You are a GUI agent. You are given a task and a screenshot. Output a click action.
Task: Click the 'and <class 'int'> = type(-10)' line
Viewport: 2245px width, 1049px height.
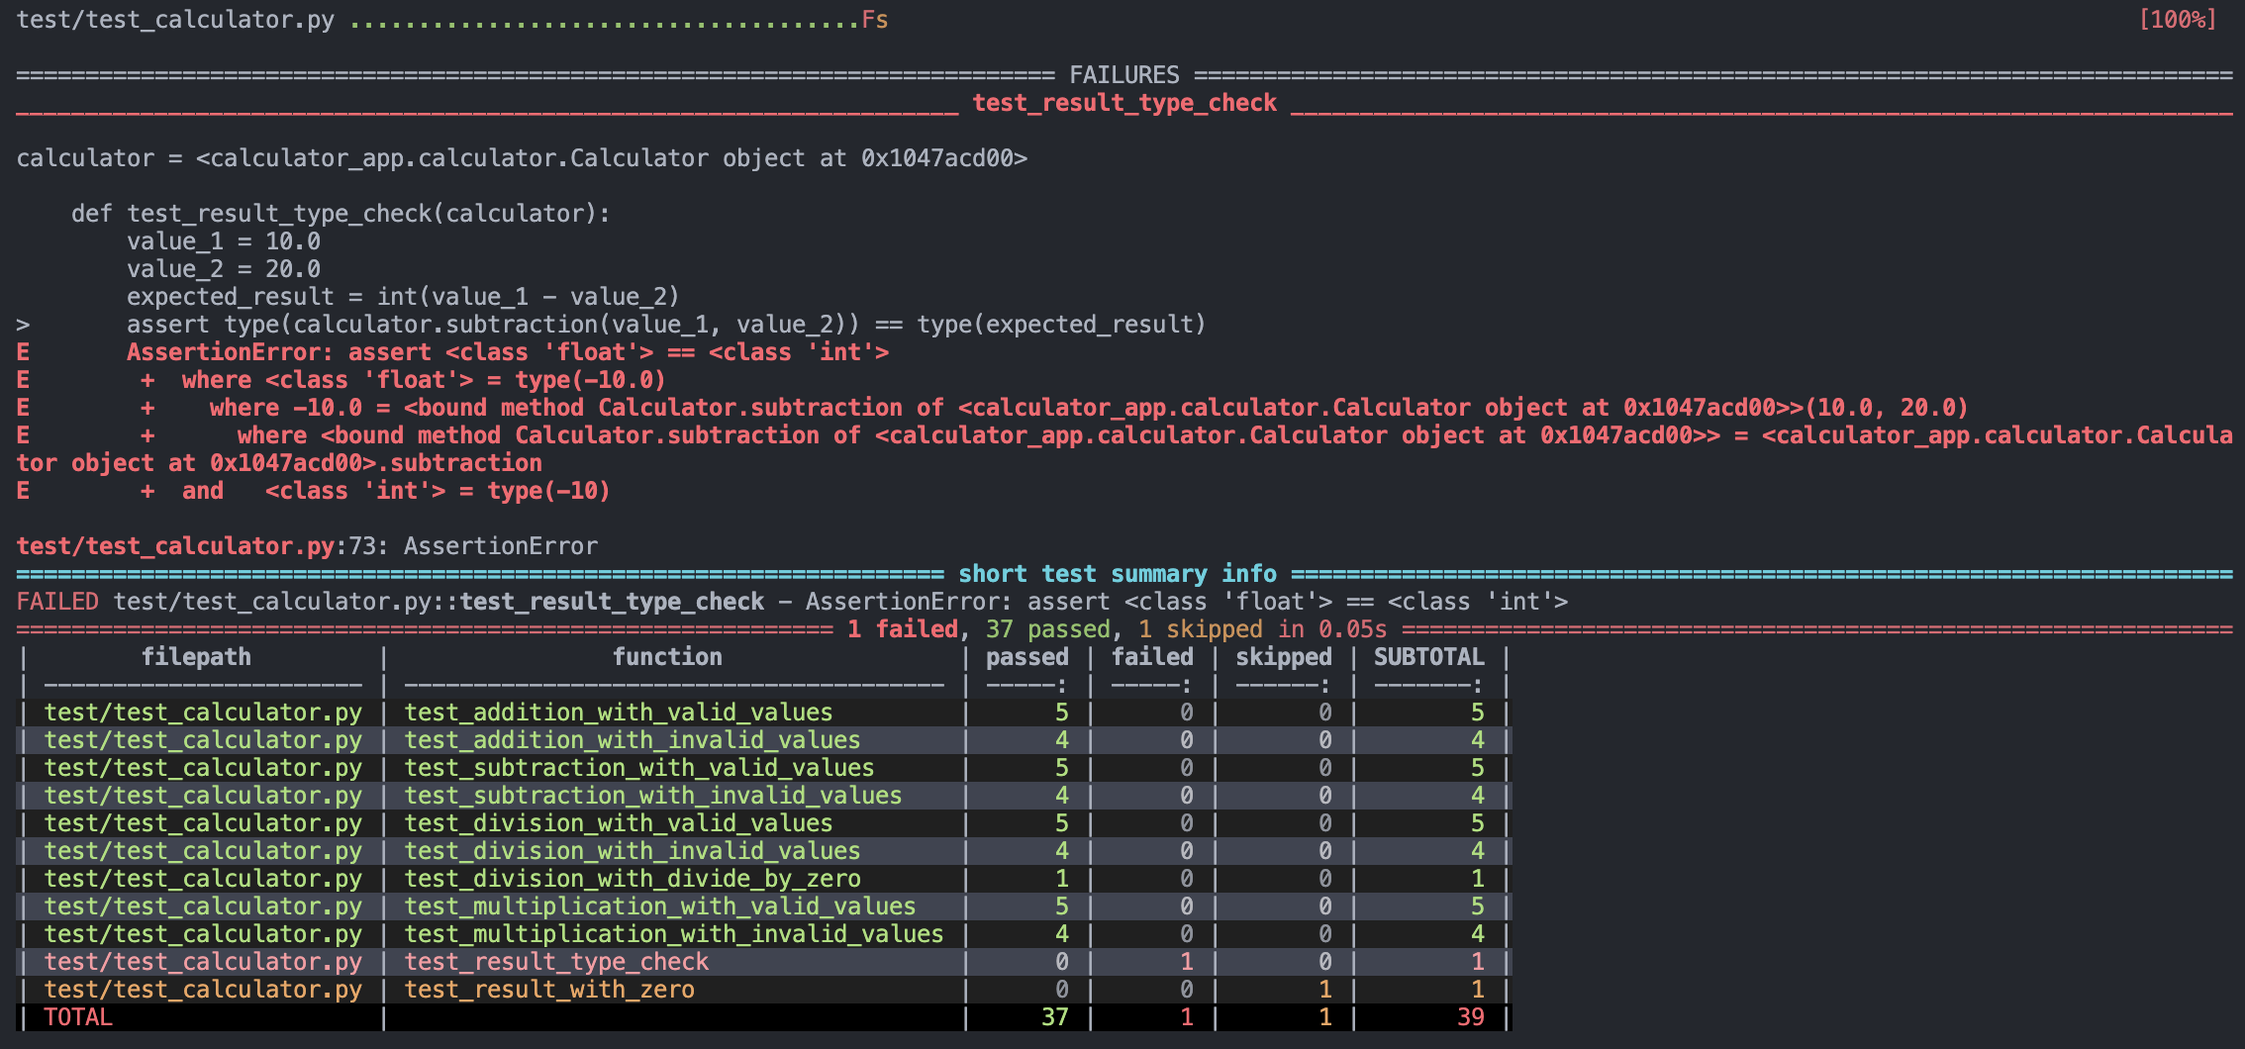396,491
